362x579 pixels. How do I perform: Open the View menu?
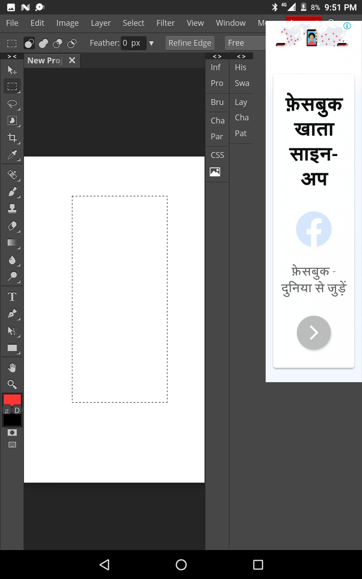pos(195,23)
